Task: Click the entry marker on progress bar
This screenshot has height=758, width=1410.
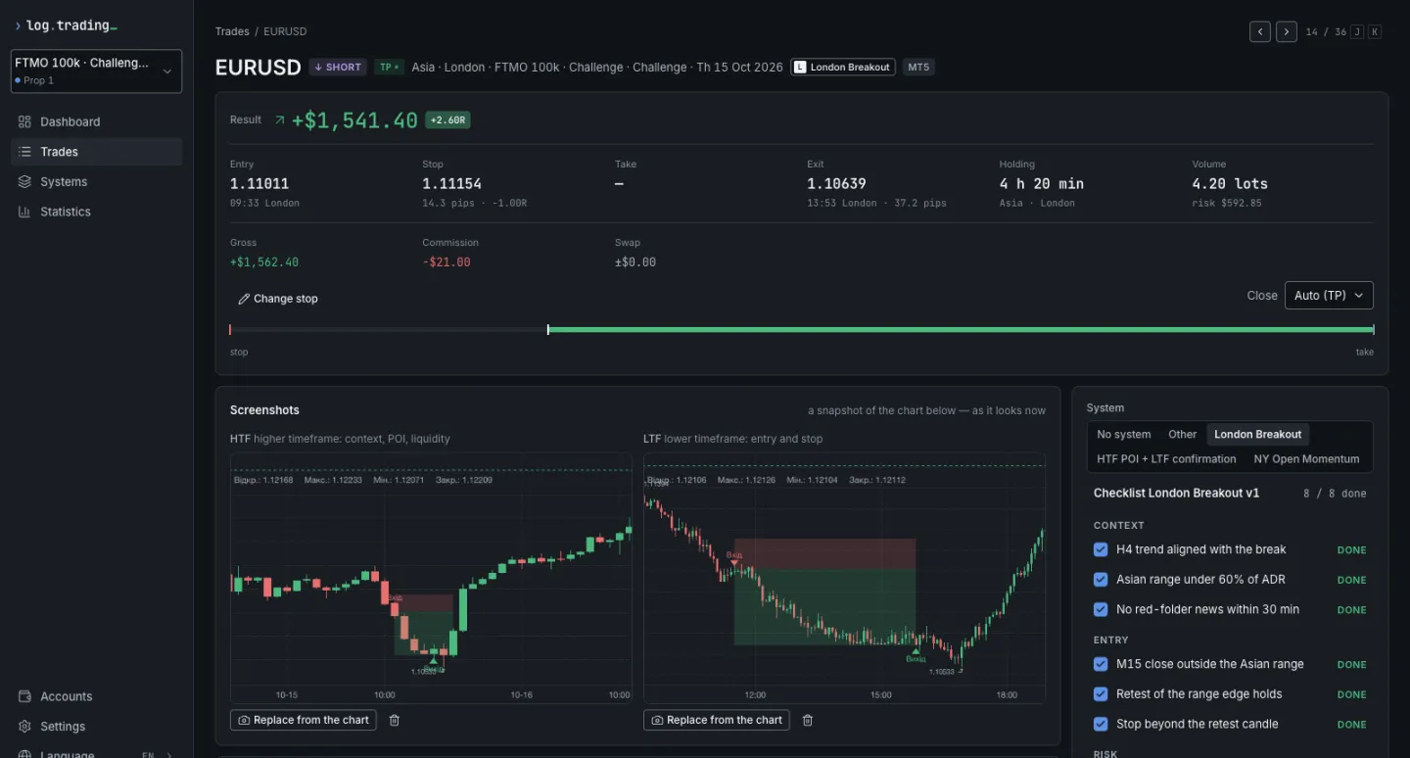Action: [548, 330]
